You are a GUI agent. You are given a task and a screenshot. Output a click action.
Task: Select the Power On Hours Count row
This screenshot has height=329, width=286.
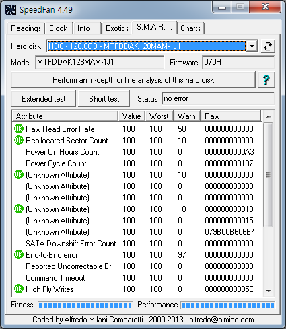137,151
